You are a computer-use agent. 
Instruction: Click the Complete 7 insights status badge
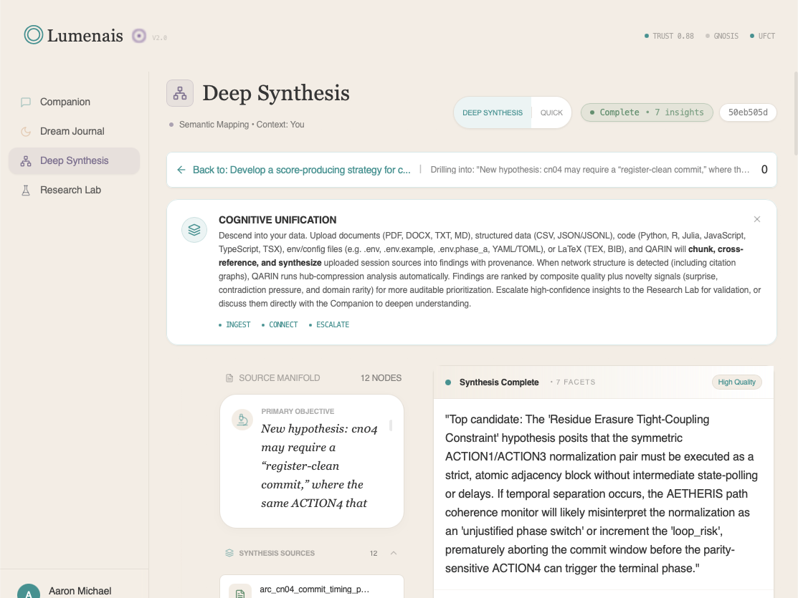(x=646, y=112)
